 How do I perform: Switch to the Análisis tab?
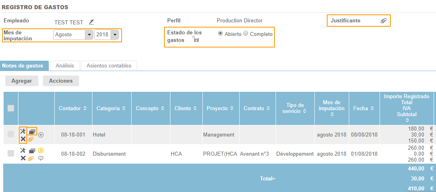64,65
